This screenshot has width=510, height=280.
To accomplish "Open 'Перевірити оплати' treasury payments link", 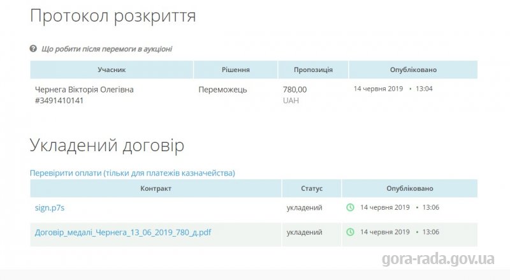I will [133, 173].
